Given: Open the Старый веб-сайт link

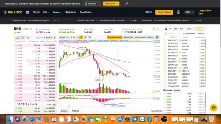Looking at the screenshot, I should (205, 12).
